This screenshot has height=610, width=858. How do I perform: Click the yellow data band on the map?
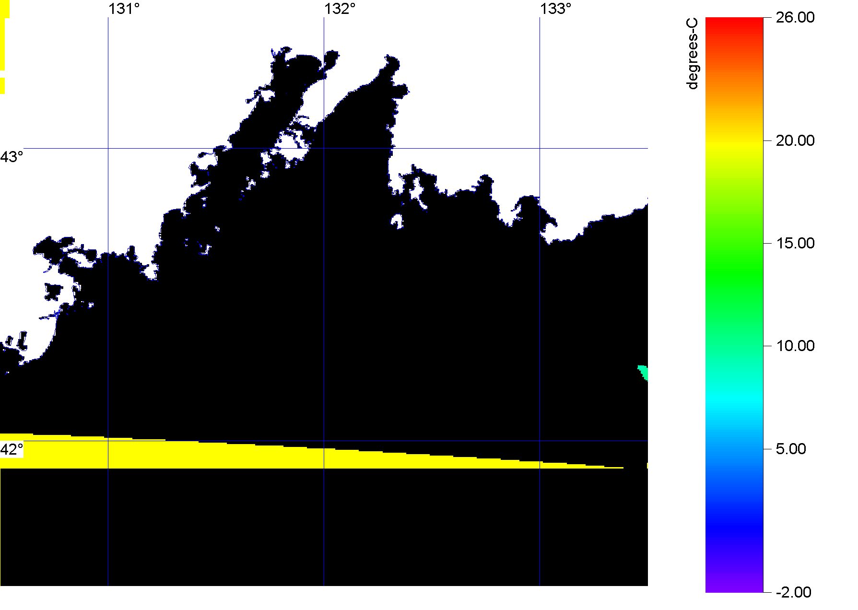pyautogui.click(x=240, y=456)
